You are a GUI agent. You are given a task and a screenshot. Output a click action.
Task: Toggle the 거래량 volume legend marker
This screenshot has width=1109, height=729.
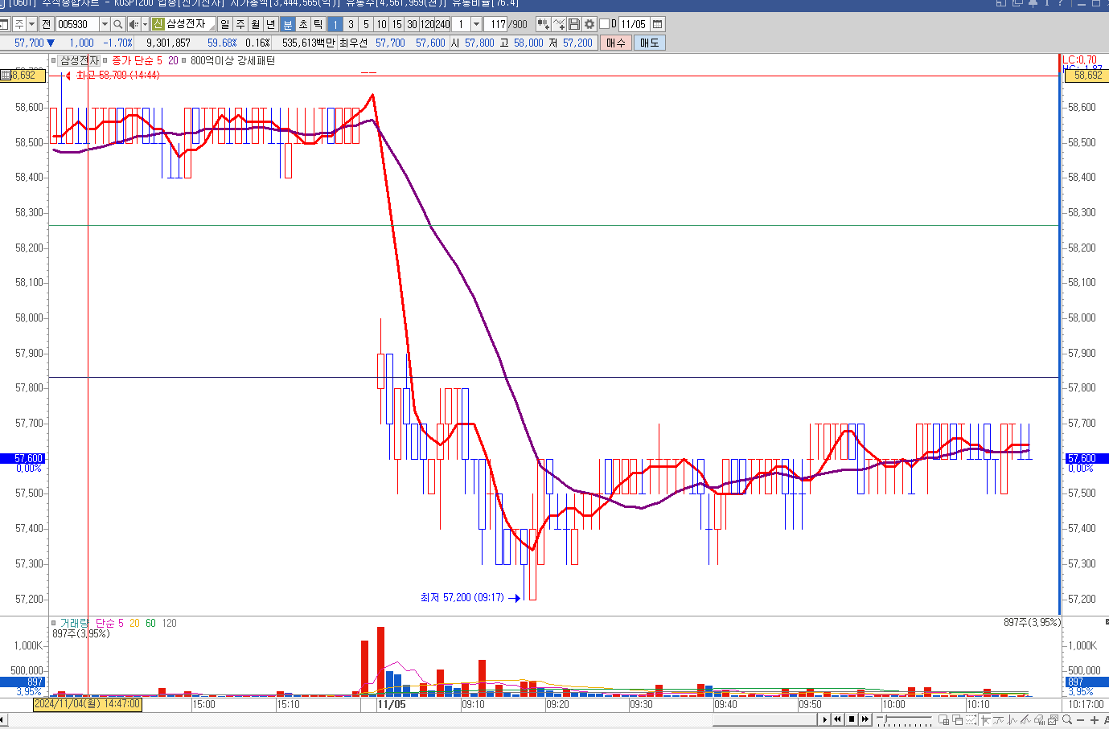pos(54,623)
